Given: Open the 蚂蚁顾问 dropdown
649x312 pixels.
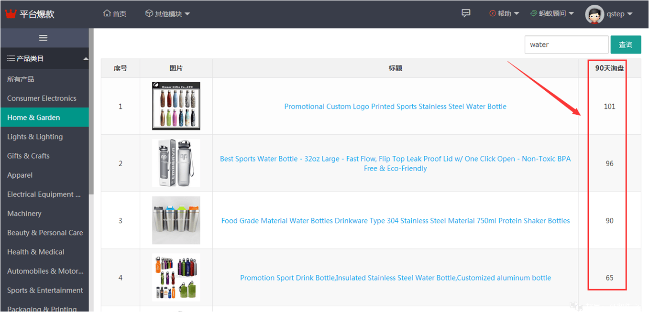Looking at the screenshot, I should pyautogui.click(x=552, y=14).
